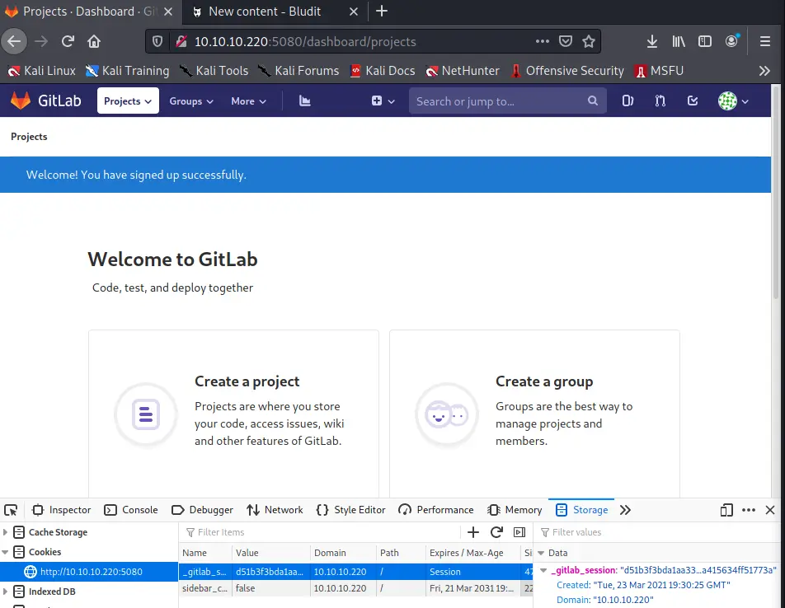Switch to the New content - Bludit tab
The image size is (785, 608).
[264, 12]
